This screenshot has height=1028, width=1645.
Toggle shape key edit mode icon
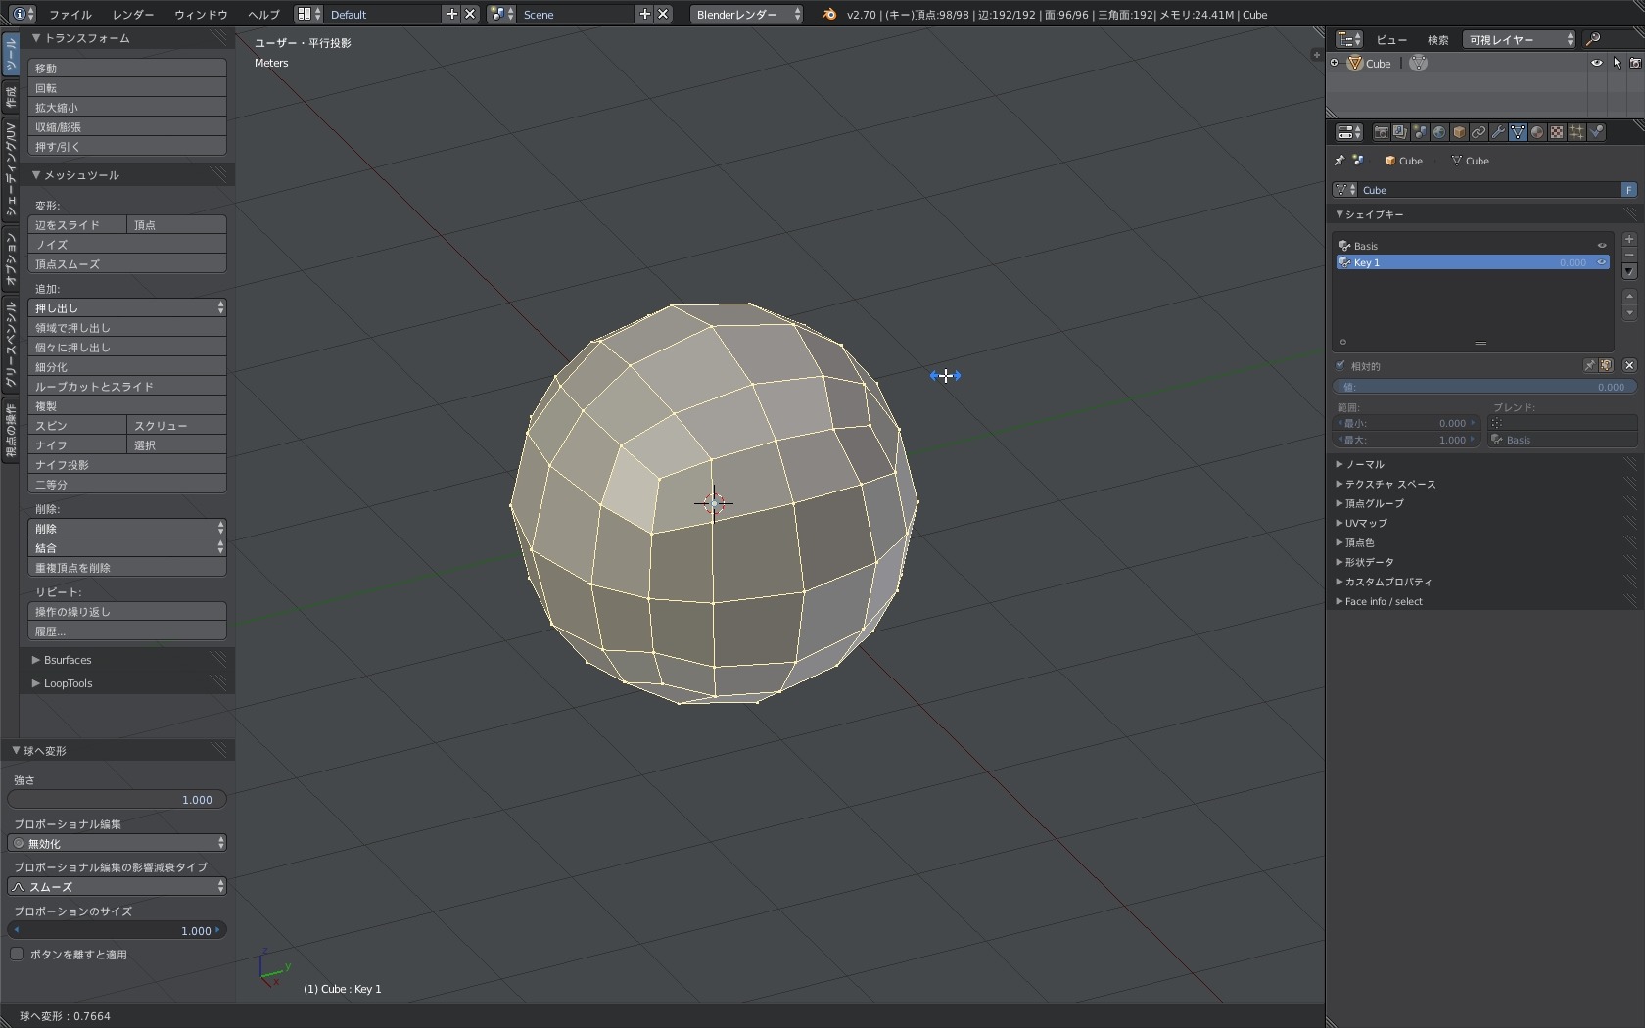pos(1606,365)
